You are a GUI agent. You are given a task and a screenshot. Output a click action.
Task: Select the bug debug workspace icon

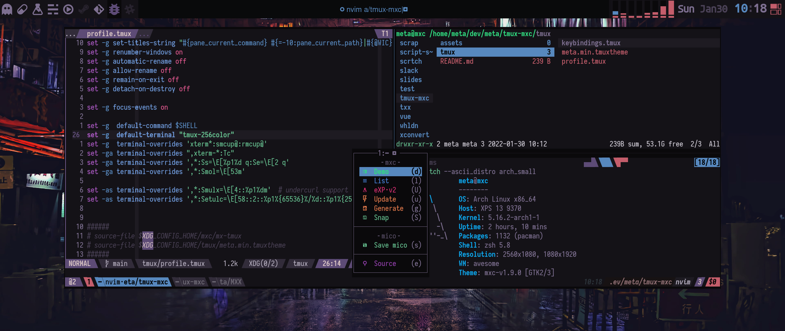pos(114,9)
